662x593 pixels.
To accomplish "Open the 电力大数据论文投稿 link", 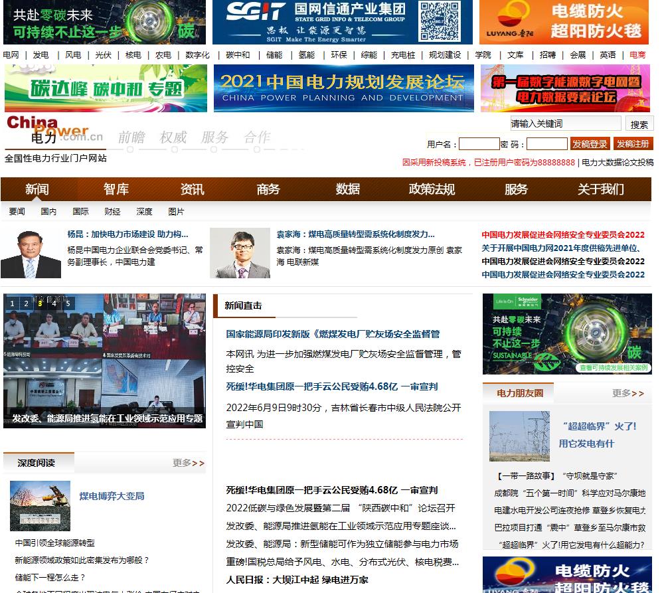I will click(618, 163).
